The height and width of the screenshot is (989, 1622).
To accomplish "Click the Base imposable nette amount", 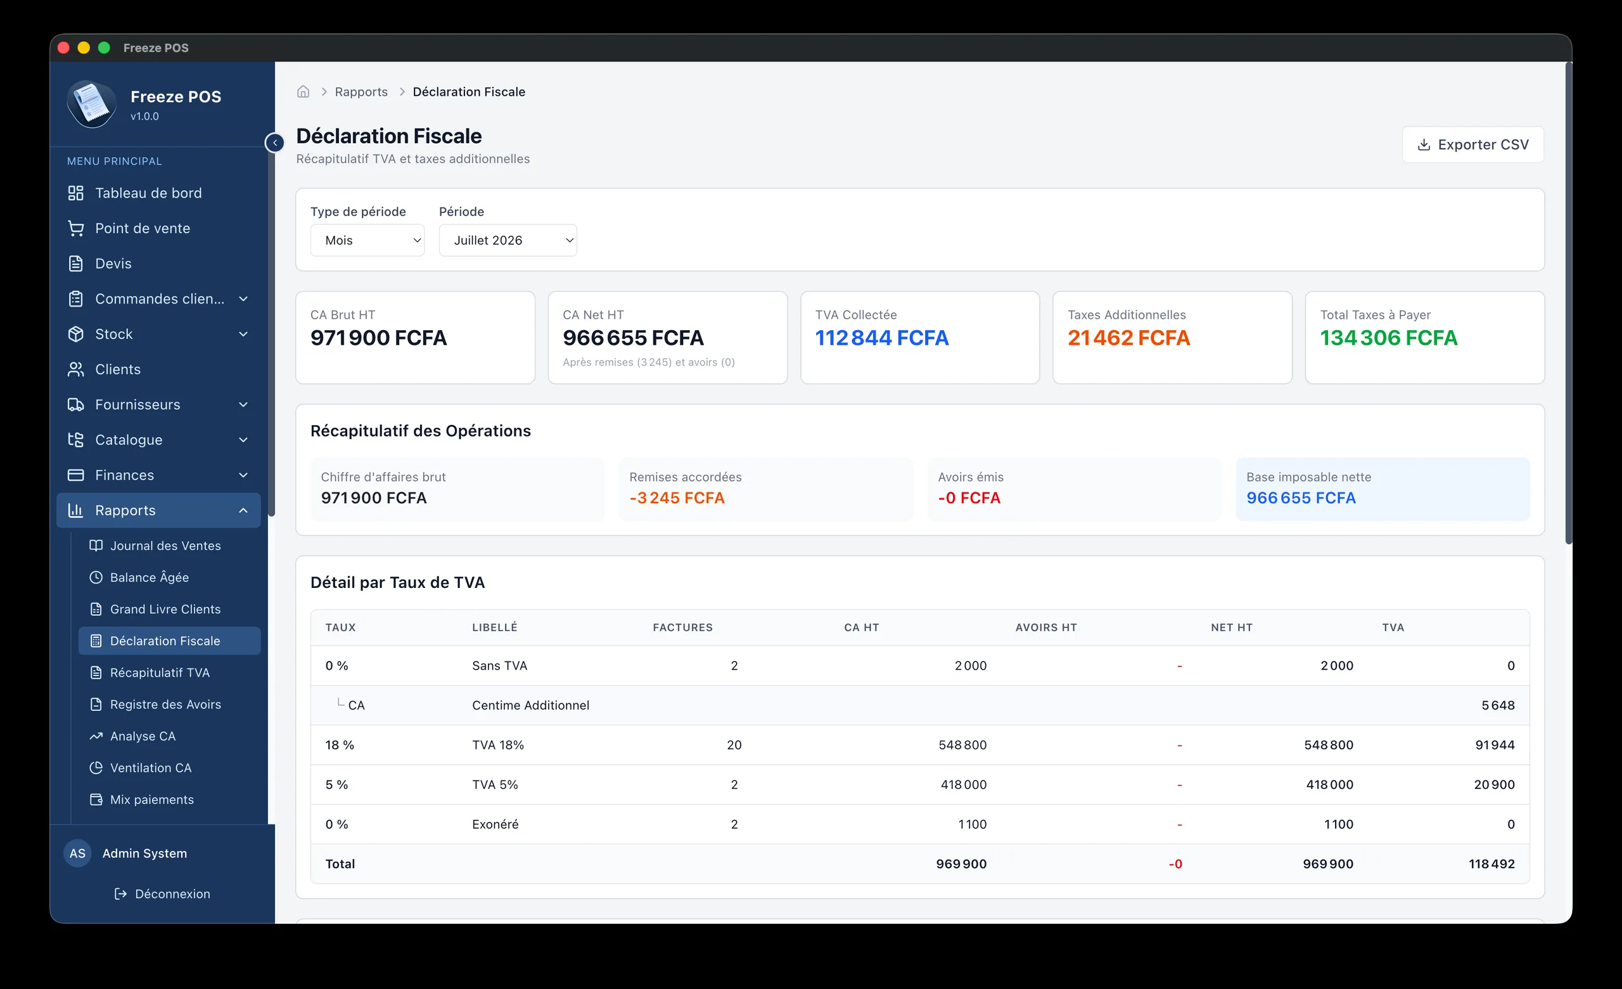I will click(1301, 498).
